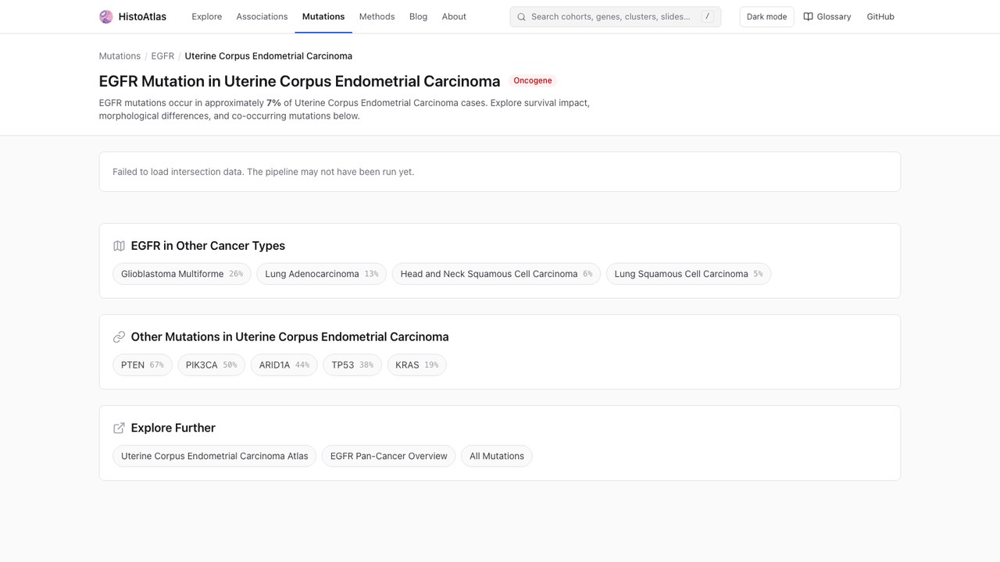
Task: Select the ARID1A 44% mutation chip
Action: point(284,365)
